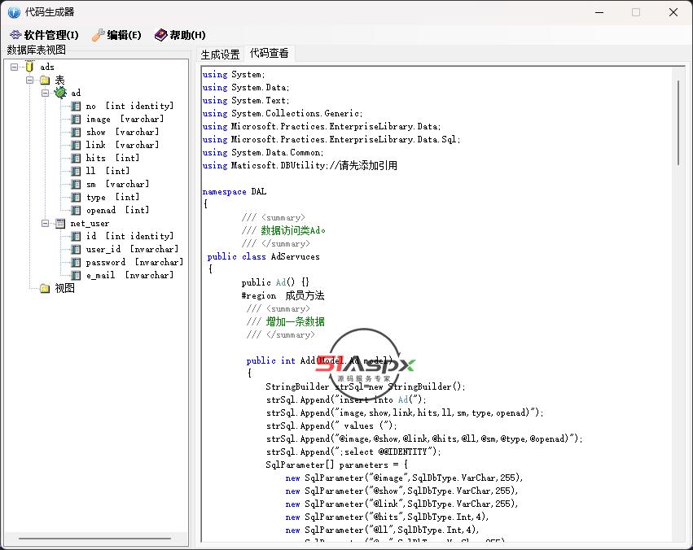Click the column icon beside ll [int]
The height and width of the screenshot is (550, 693).
76,171
